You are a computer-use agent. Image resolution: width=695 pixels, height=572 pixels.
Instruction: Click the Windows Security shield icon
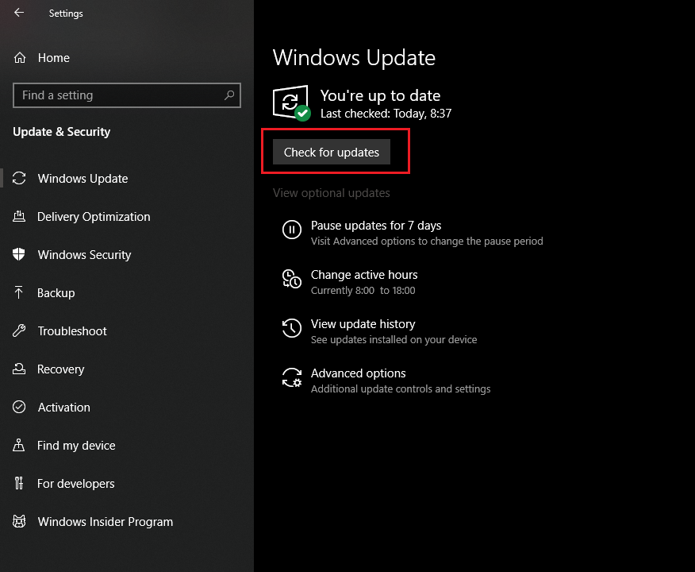coord(18,255)
